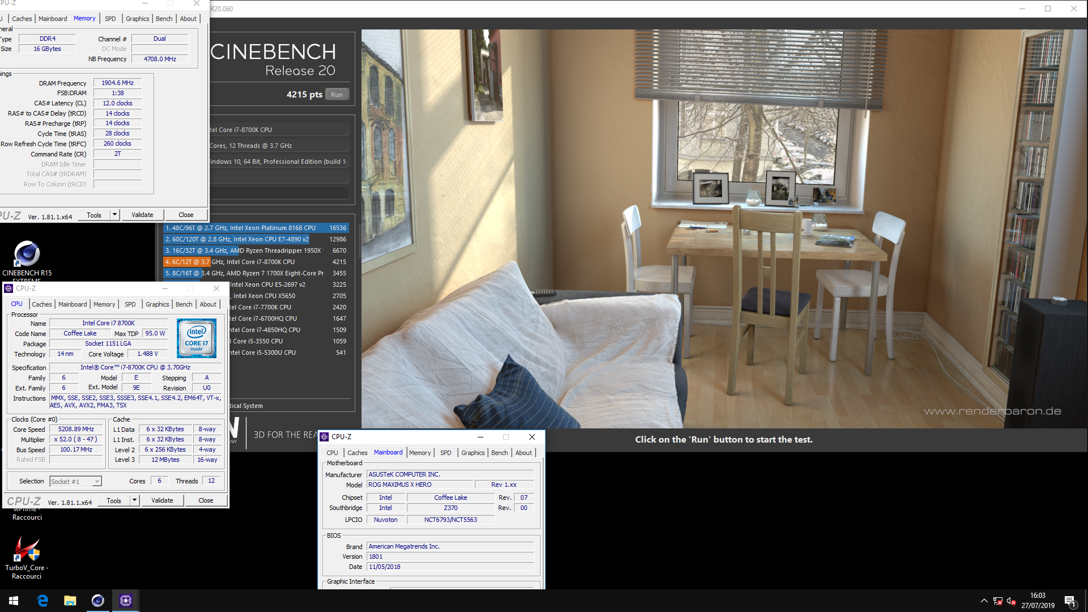Switch to CPU-Z taskbar icon
Viewport: 1088px width, 612px height.
click(x=126, y=601)
